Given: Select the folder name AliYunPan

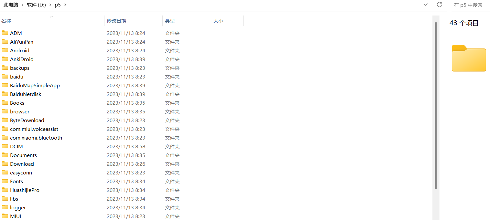Looking at the screenshot, I should point(22,42).
